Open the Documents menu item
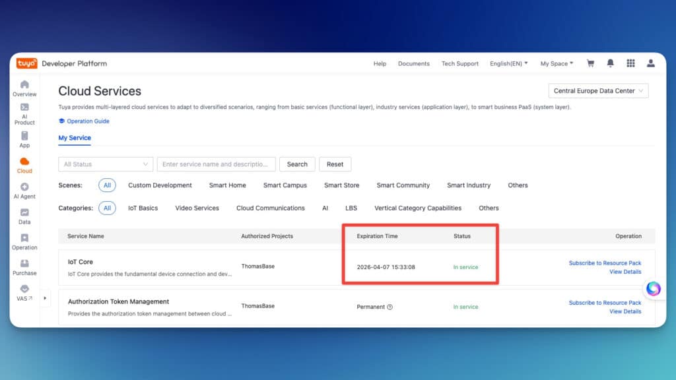 point(413,63)
